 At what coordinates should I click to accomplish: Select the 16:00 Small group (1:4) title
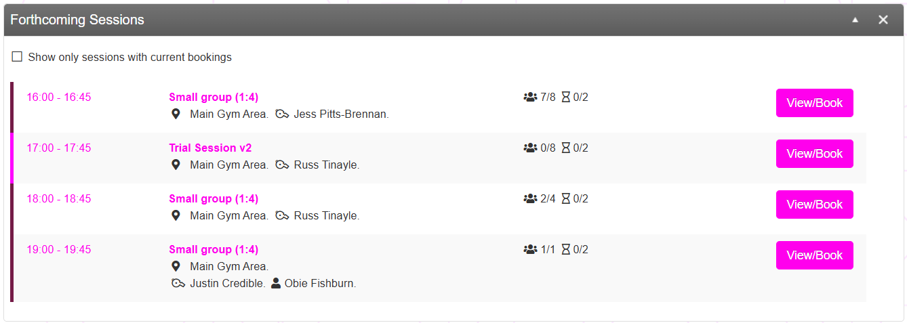tap(214, 98)
